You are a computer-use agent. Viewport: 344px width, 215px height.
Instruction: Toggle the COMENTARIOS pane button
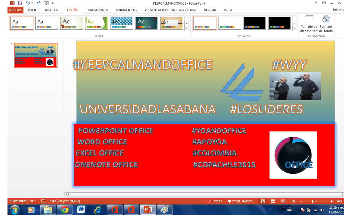(x=240, y=201)
